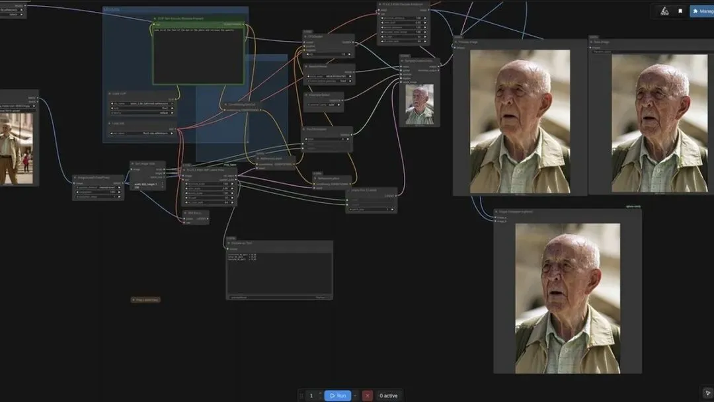
Task: Click the steps value in Flux2Scheduler
Action: point(327,139)
